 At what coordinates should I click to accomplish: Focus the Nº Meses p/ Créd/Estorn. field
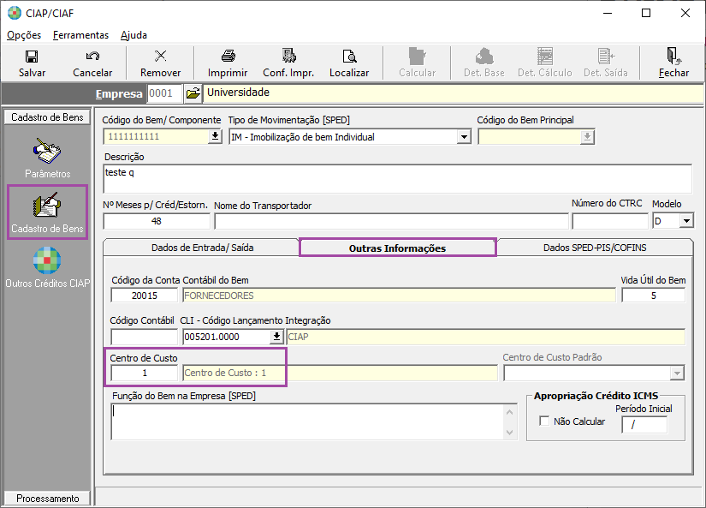[x=157, y=221]
